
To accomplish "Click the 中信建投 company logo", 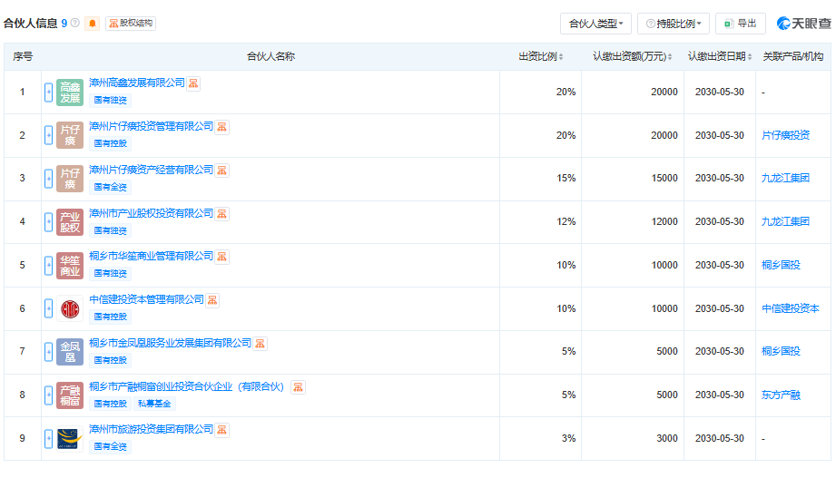I will (70, 309).
